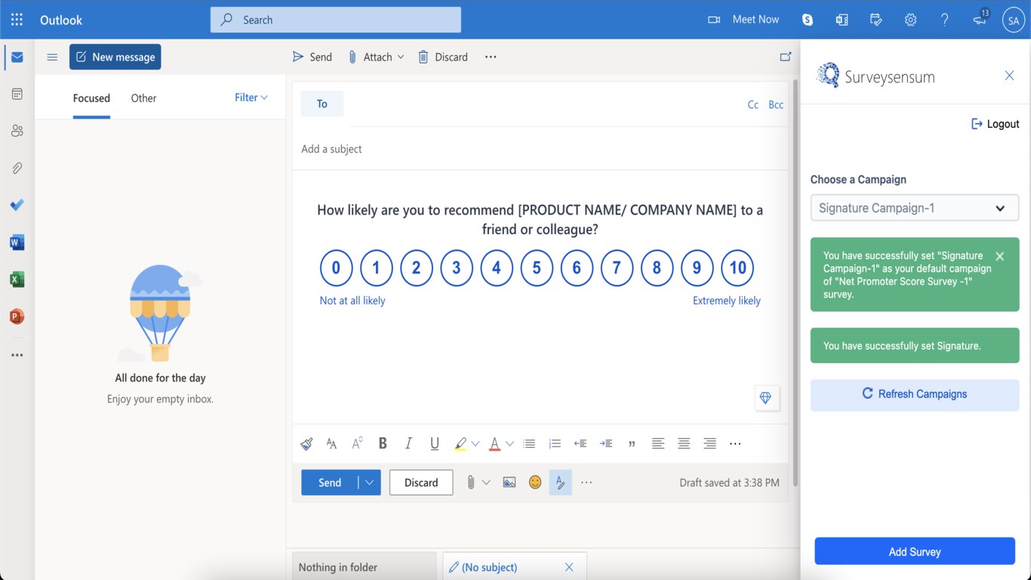Toggle bold formatting
1031x580 pixels.
[383, 444]
